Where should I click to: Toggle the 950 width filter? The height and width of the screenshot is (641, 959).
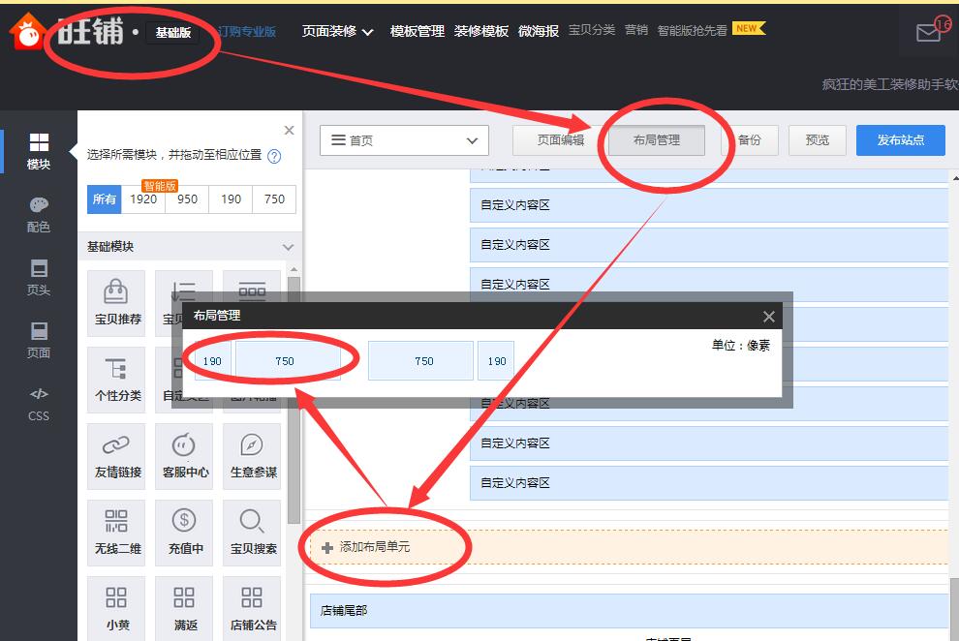coord(187,199)
